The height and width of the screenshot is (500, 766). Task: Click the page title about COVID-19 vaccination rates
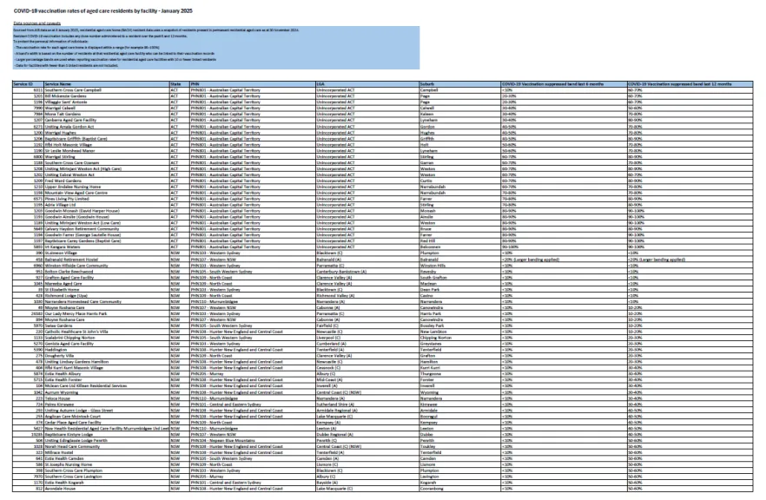click(x=103, y=10)
